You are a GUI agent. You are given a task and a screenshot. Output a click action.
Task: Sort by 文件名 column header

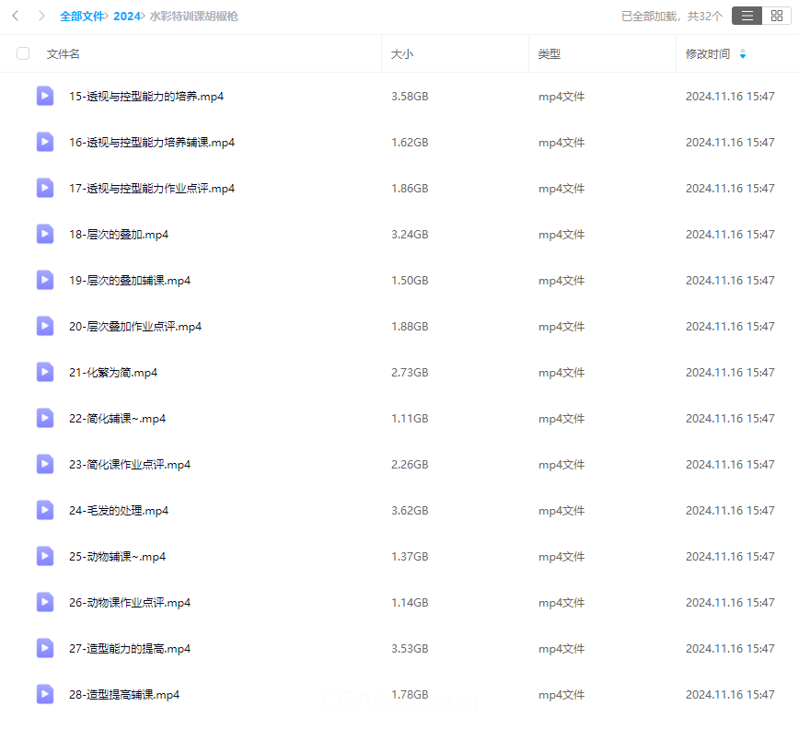(x=64, y=54)
